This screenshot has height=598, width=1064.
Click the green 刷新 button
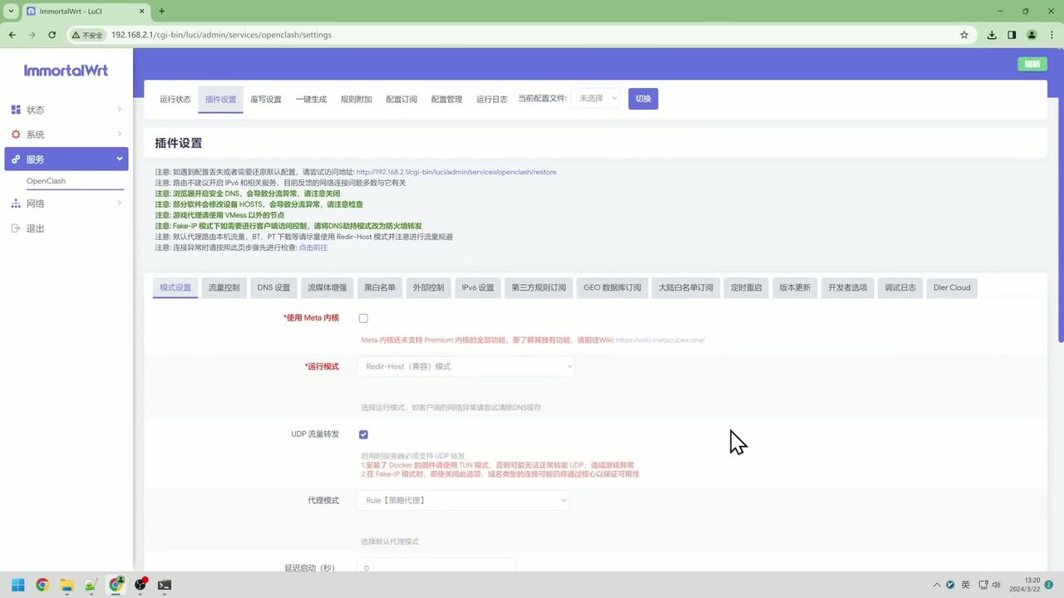(x=1032, y=64)
